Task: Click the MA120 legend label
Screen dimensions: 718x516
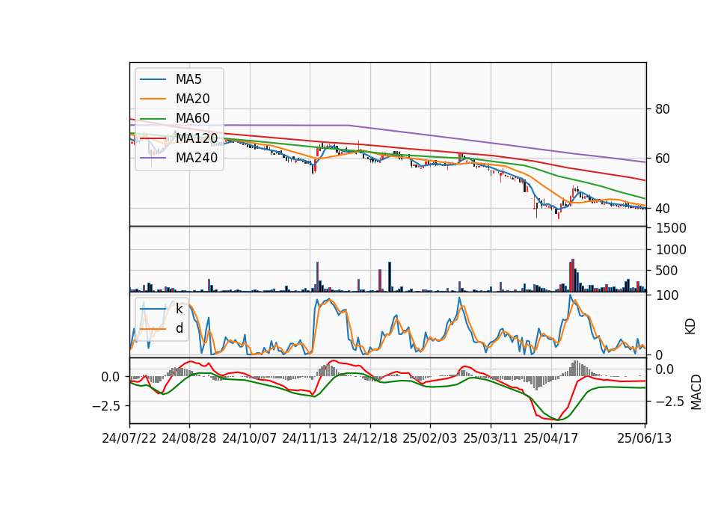Action: click(197, 138)
